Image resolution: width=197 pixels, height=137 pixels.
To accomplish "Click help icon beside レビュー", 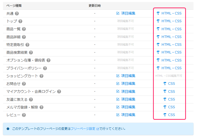I will pos(24,115).
